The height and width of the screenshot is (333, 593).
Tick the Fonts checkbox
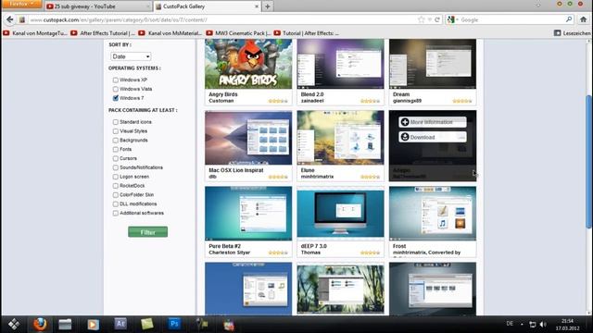click(115, 150)
